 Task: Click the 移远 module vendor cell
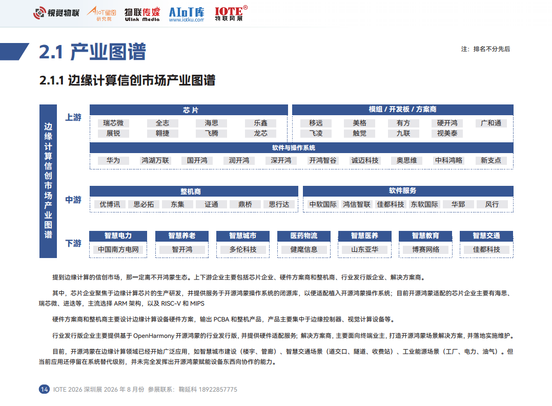[x=316, y=123]
